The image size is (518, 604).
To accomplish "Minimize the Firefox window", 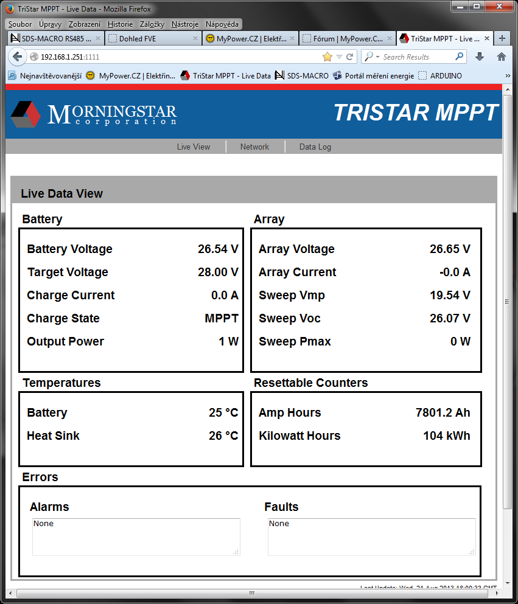I will tap(460, 5).
